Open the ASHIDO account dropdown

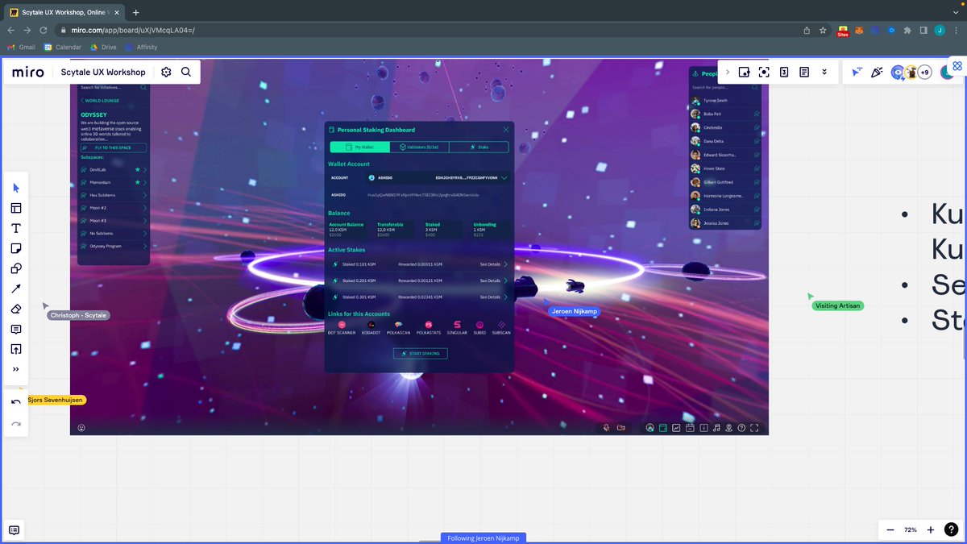pyautogui.click(x=504, y=178)
